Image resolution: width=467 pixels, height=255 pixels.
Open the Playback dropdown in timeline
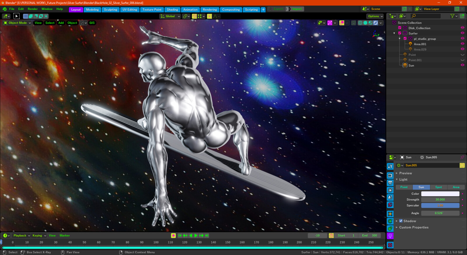22,235
